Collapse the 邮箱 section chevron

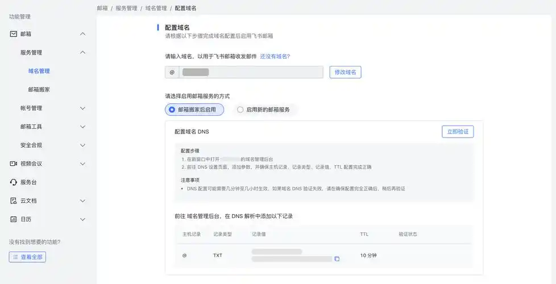click(82, 34)
